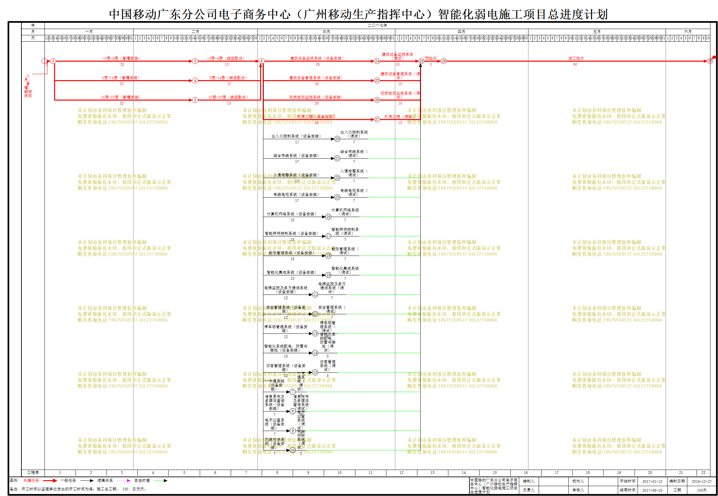This screenshot has height=496, width=718.
Task: Click 有线电视系统（设备安装） task label
Action: click(296, 195)
